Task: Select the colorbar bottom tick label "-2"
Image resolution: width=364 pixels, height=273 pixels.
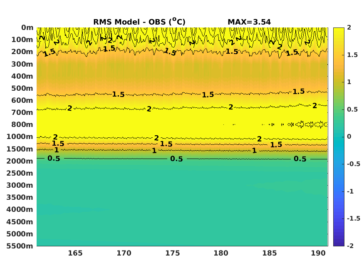Action: click(350, 246)
